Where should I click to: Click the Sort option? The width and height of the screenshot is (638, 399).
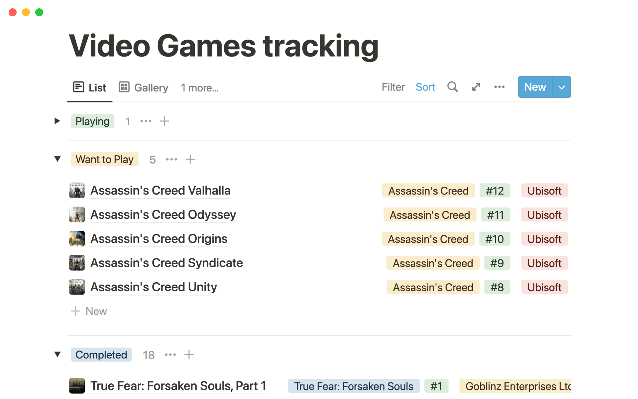pos(425,87)
